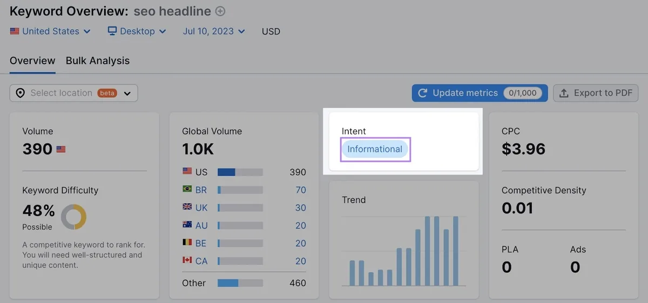This screenshot has height=303, width=648.
Task: Click the UK flag icon
Action: tap(187, 207)
